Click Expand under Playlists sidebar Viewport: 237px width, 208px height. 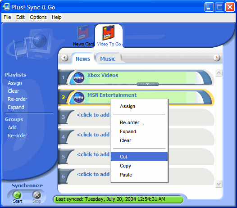[x=16, y=107]
